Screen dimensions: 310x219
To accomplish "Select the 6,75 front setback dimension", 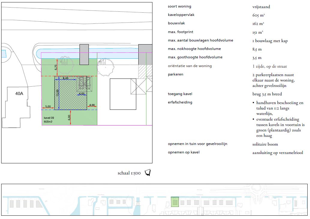I will pyautogui.click(x=56, y=68).
